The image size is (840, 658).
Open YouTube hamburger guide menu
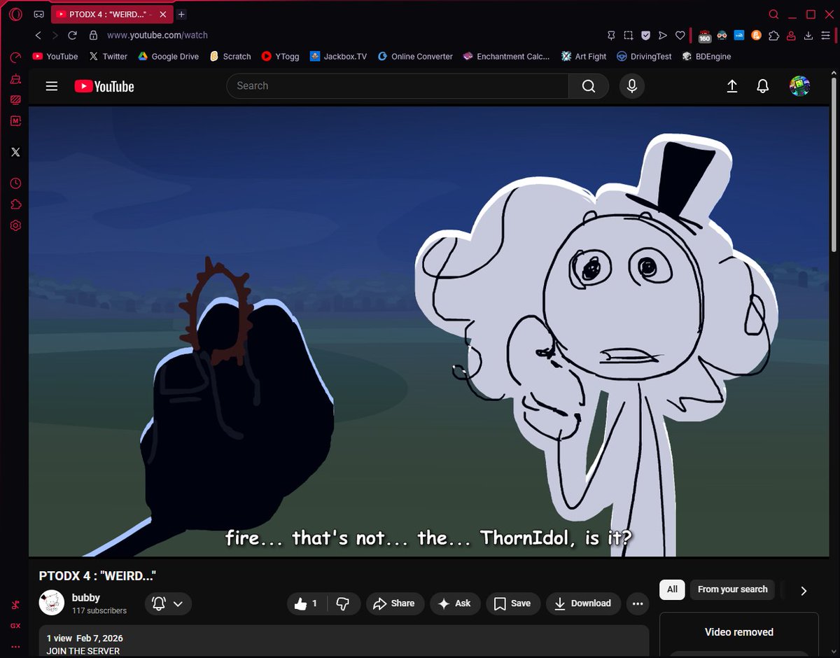coord(52,86)
